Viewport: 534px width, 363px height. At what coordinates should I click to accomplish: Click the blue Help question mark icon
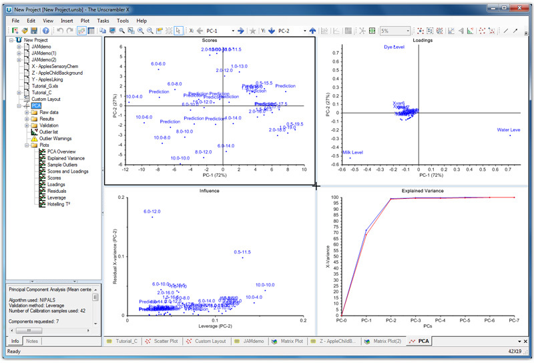point(45,31)
